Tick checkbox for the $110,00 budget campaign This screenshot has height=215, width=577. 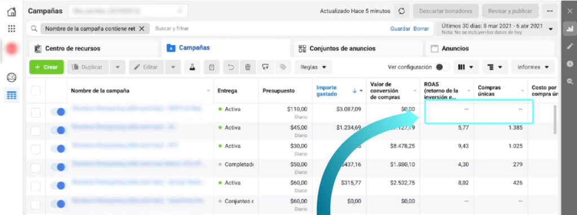click(x=35, y=113)
